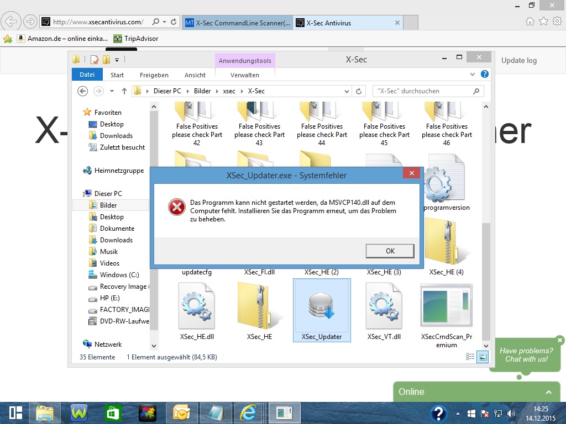Open browser settings gear icon

[557, 22]
